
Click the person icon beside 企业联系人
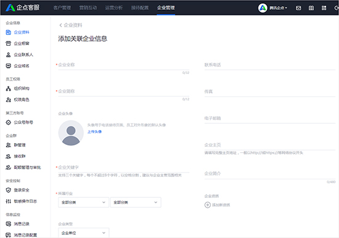pyautogui.click(x=8, y=55)
